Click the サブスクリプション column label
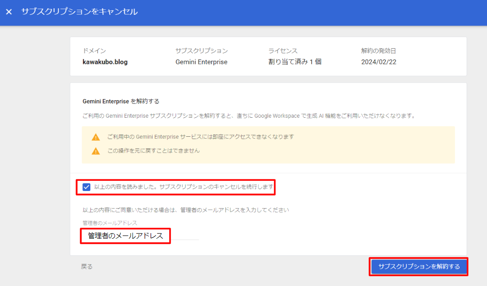Viewport: 487px width, 286px height. coord(201,51)
